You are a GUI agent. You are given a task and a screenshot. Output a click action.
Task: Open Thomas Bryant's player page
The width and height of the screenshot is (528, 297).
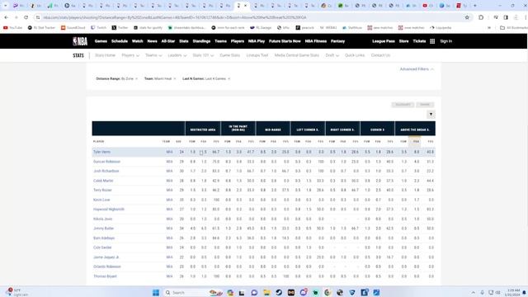pos(105,276)
